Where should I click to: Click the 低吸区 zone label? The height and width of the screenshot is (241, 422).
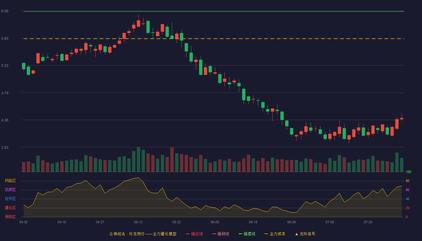[11, 217]
